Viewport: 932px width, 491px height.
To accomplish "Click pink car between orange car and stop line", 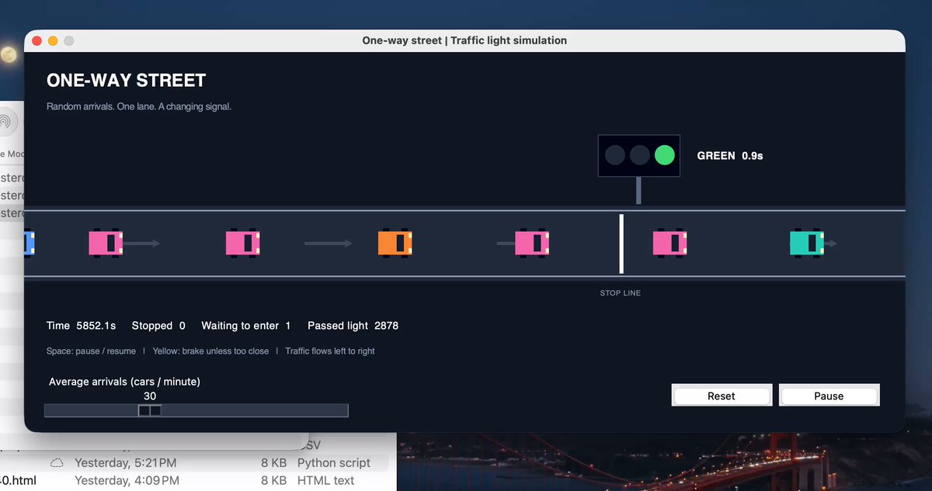I will (x=533, y=243).
